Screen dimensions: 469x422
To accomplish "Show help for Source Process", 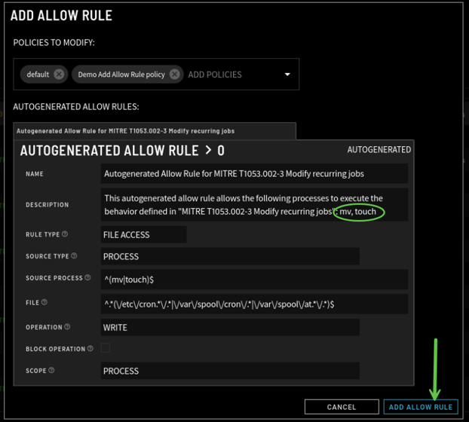I will coord(87,277).
